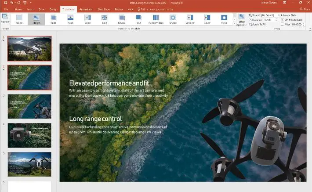Open the undo history dropdown arrow
Screen dimensions: 312x192
coord(15,3)
